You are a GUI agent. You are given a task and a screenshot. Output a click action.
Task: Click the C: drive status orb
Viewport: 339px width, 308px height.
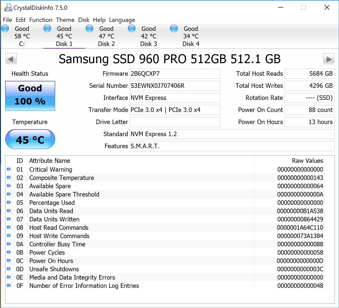[x=5, y=29]
